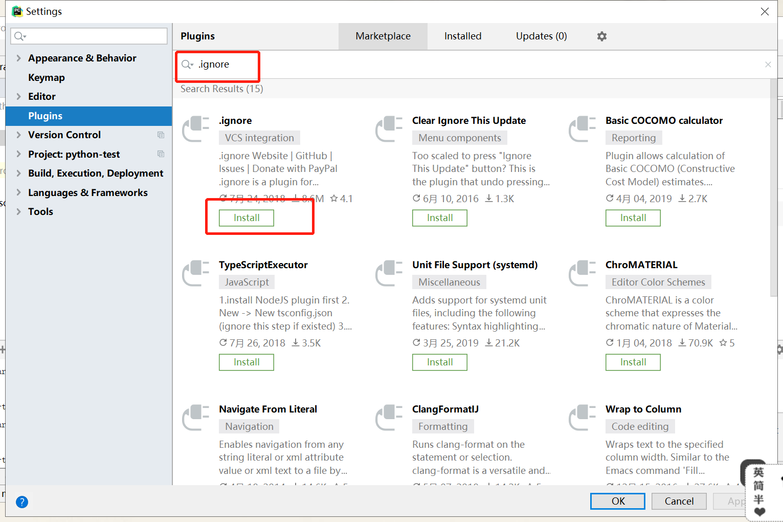Open the plugins gear settings menu
Image resolution: width=783 pixels, height=522 pixels.
(602, 36)
